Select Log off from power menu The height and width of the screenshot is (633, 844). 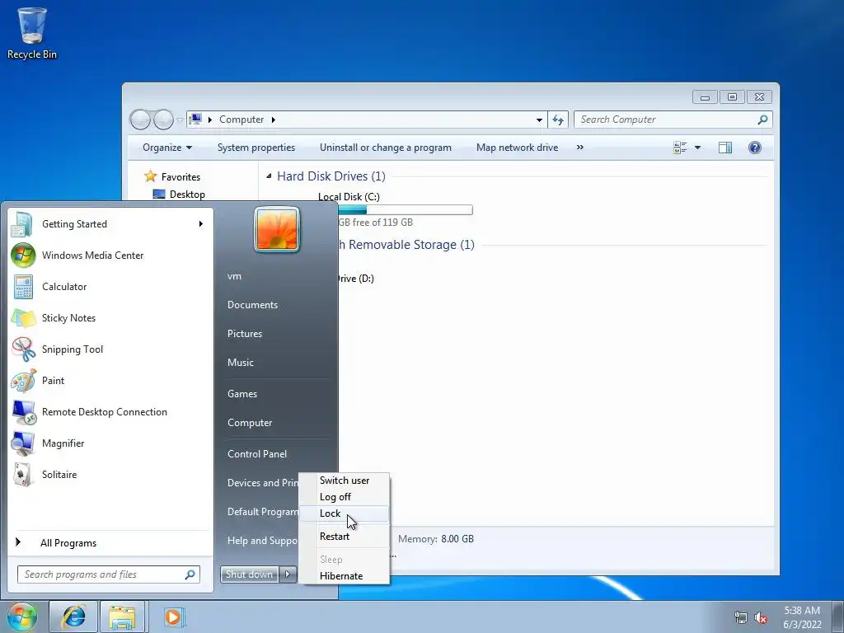coord(345,497)
